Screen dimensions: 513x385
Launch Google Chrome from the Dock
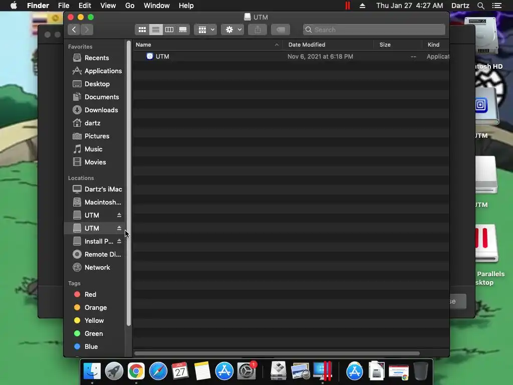coord(136,371)
